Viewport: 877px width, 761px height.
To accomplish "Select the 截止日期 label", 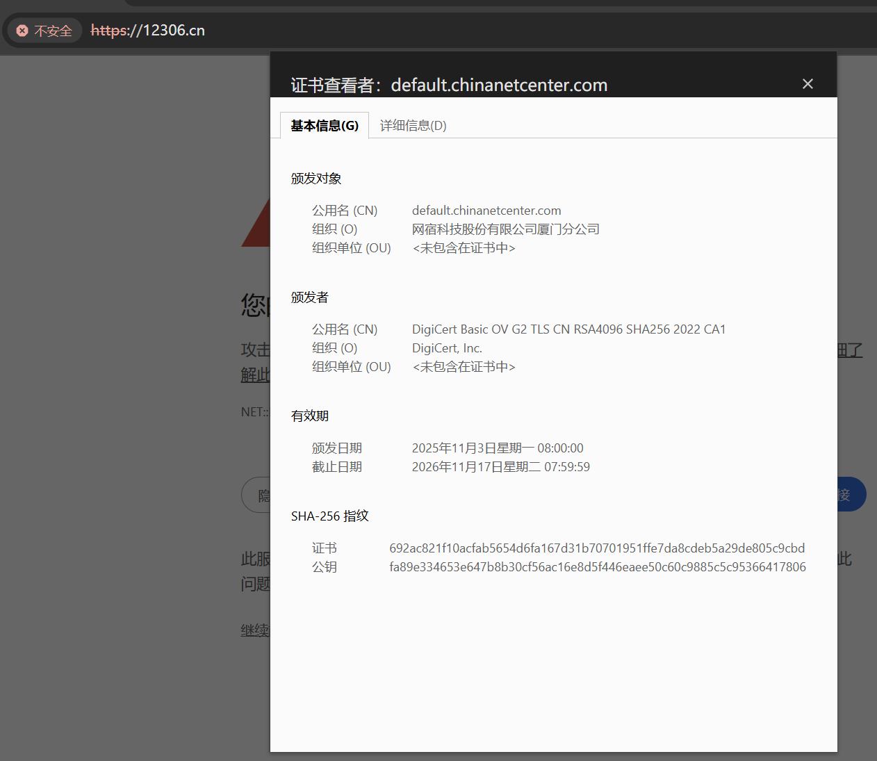I will [337, 467].
